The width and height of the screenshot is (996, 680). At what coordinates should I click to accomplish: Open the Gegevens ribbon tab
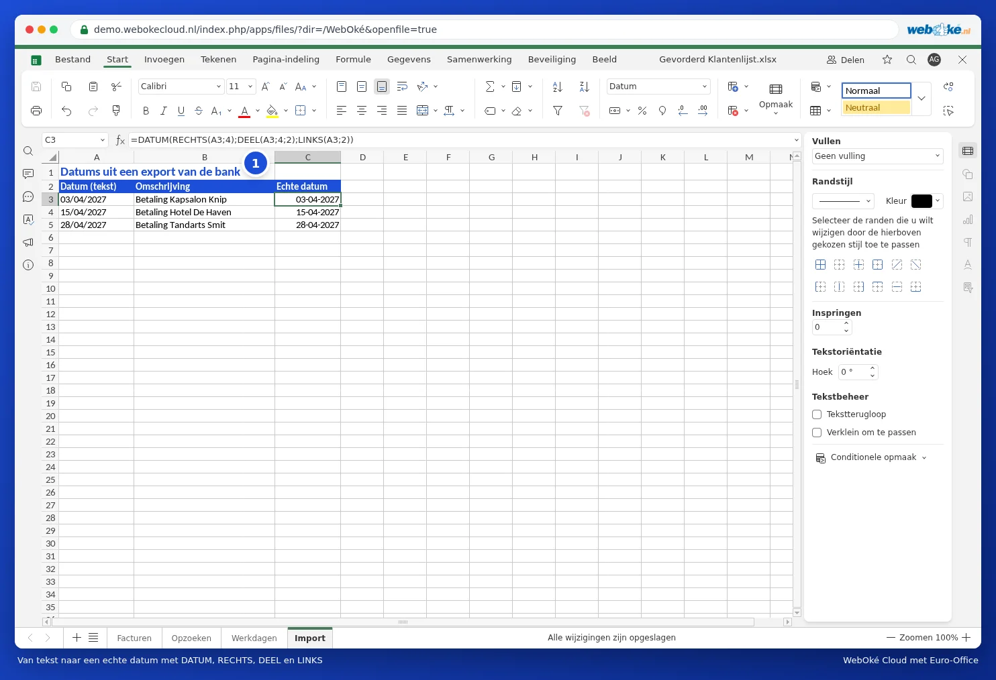click(409, 60)
